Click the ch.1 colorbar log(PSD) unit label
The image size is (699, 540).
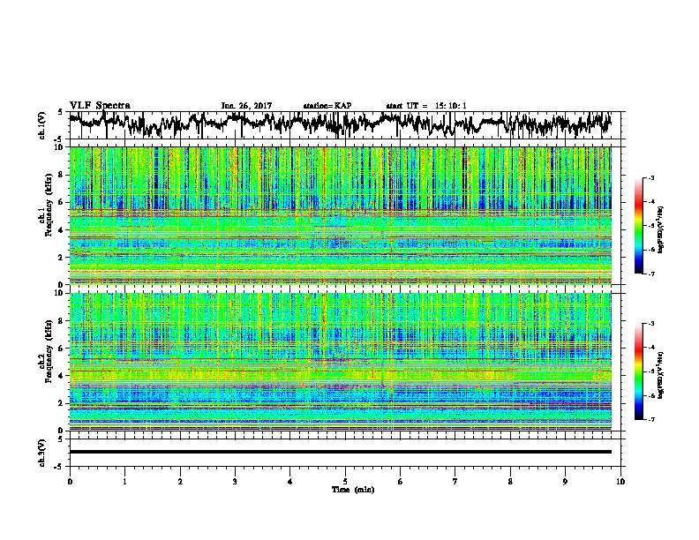point(661,230)
